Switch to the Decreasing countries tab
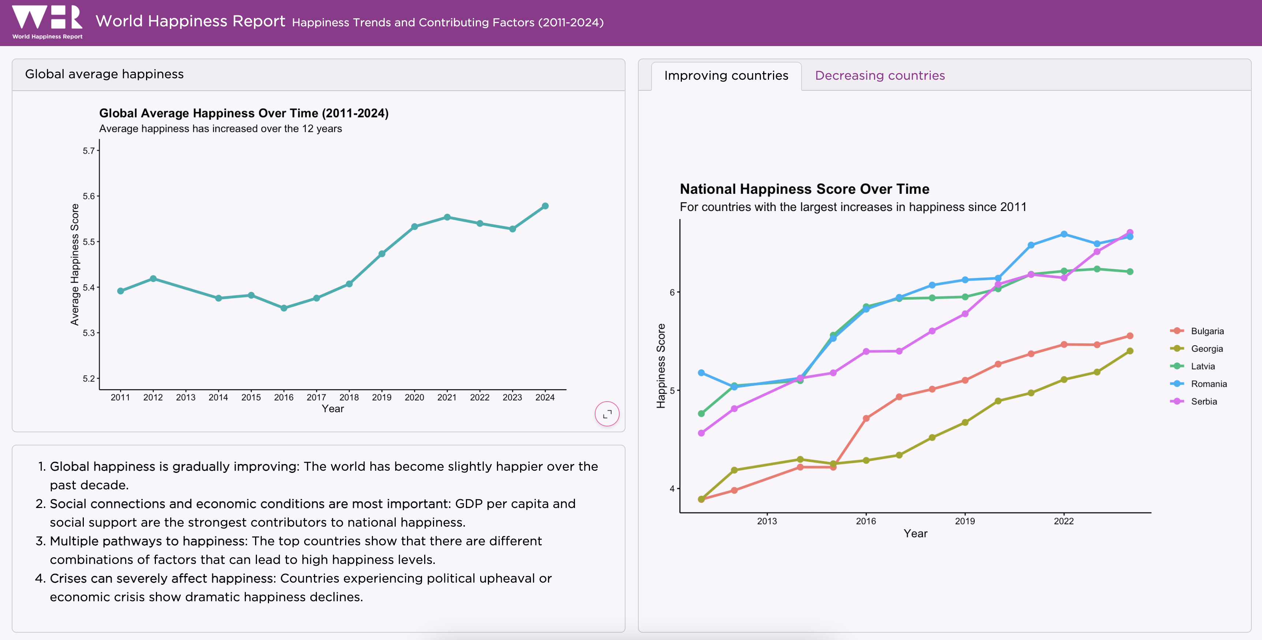Screen dimensions: 1262x640 [880, 75]
